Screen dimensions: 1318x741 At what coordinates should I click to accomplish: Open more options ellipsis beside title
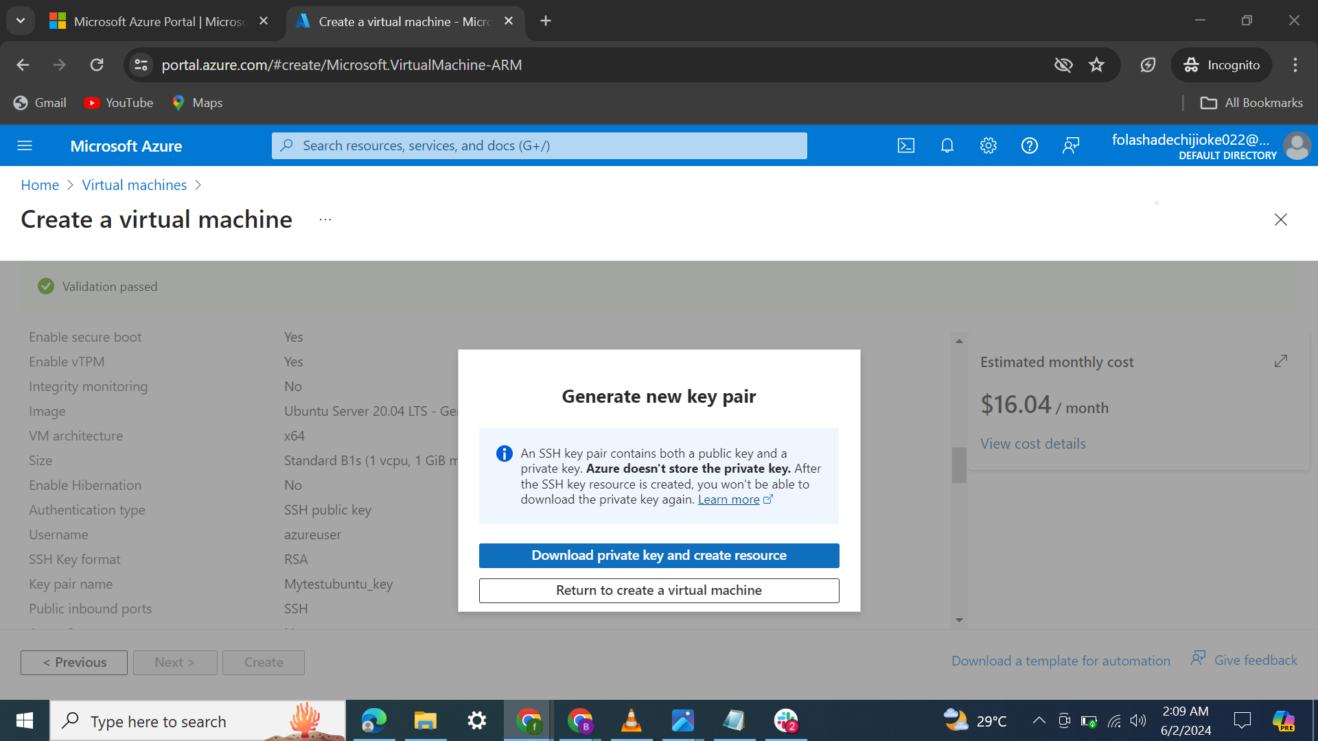325,220
